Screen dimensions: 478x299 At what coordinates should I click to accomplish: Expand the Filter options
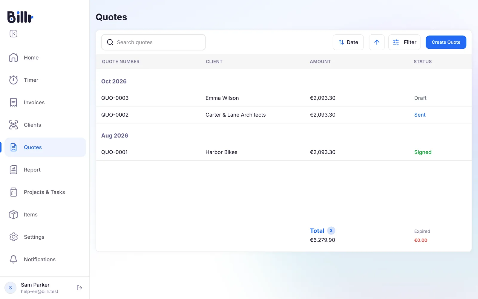click(x=404, y=42)
